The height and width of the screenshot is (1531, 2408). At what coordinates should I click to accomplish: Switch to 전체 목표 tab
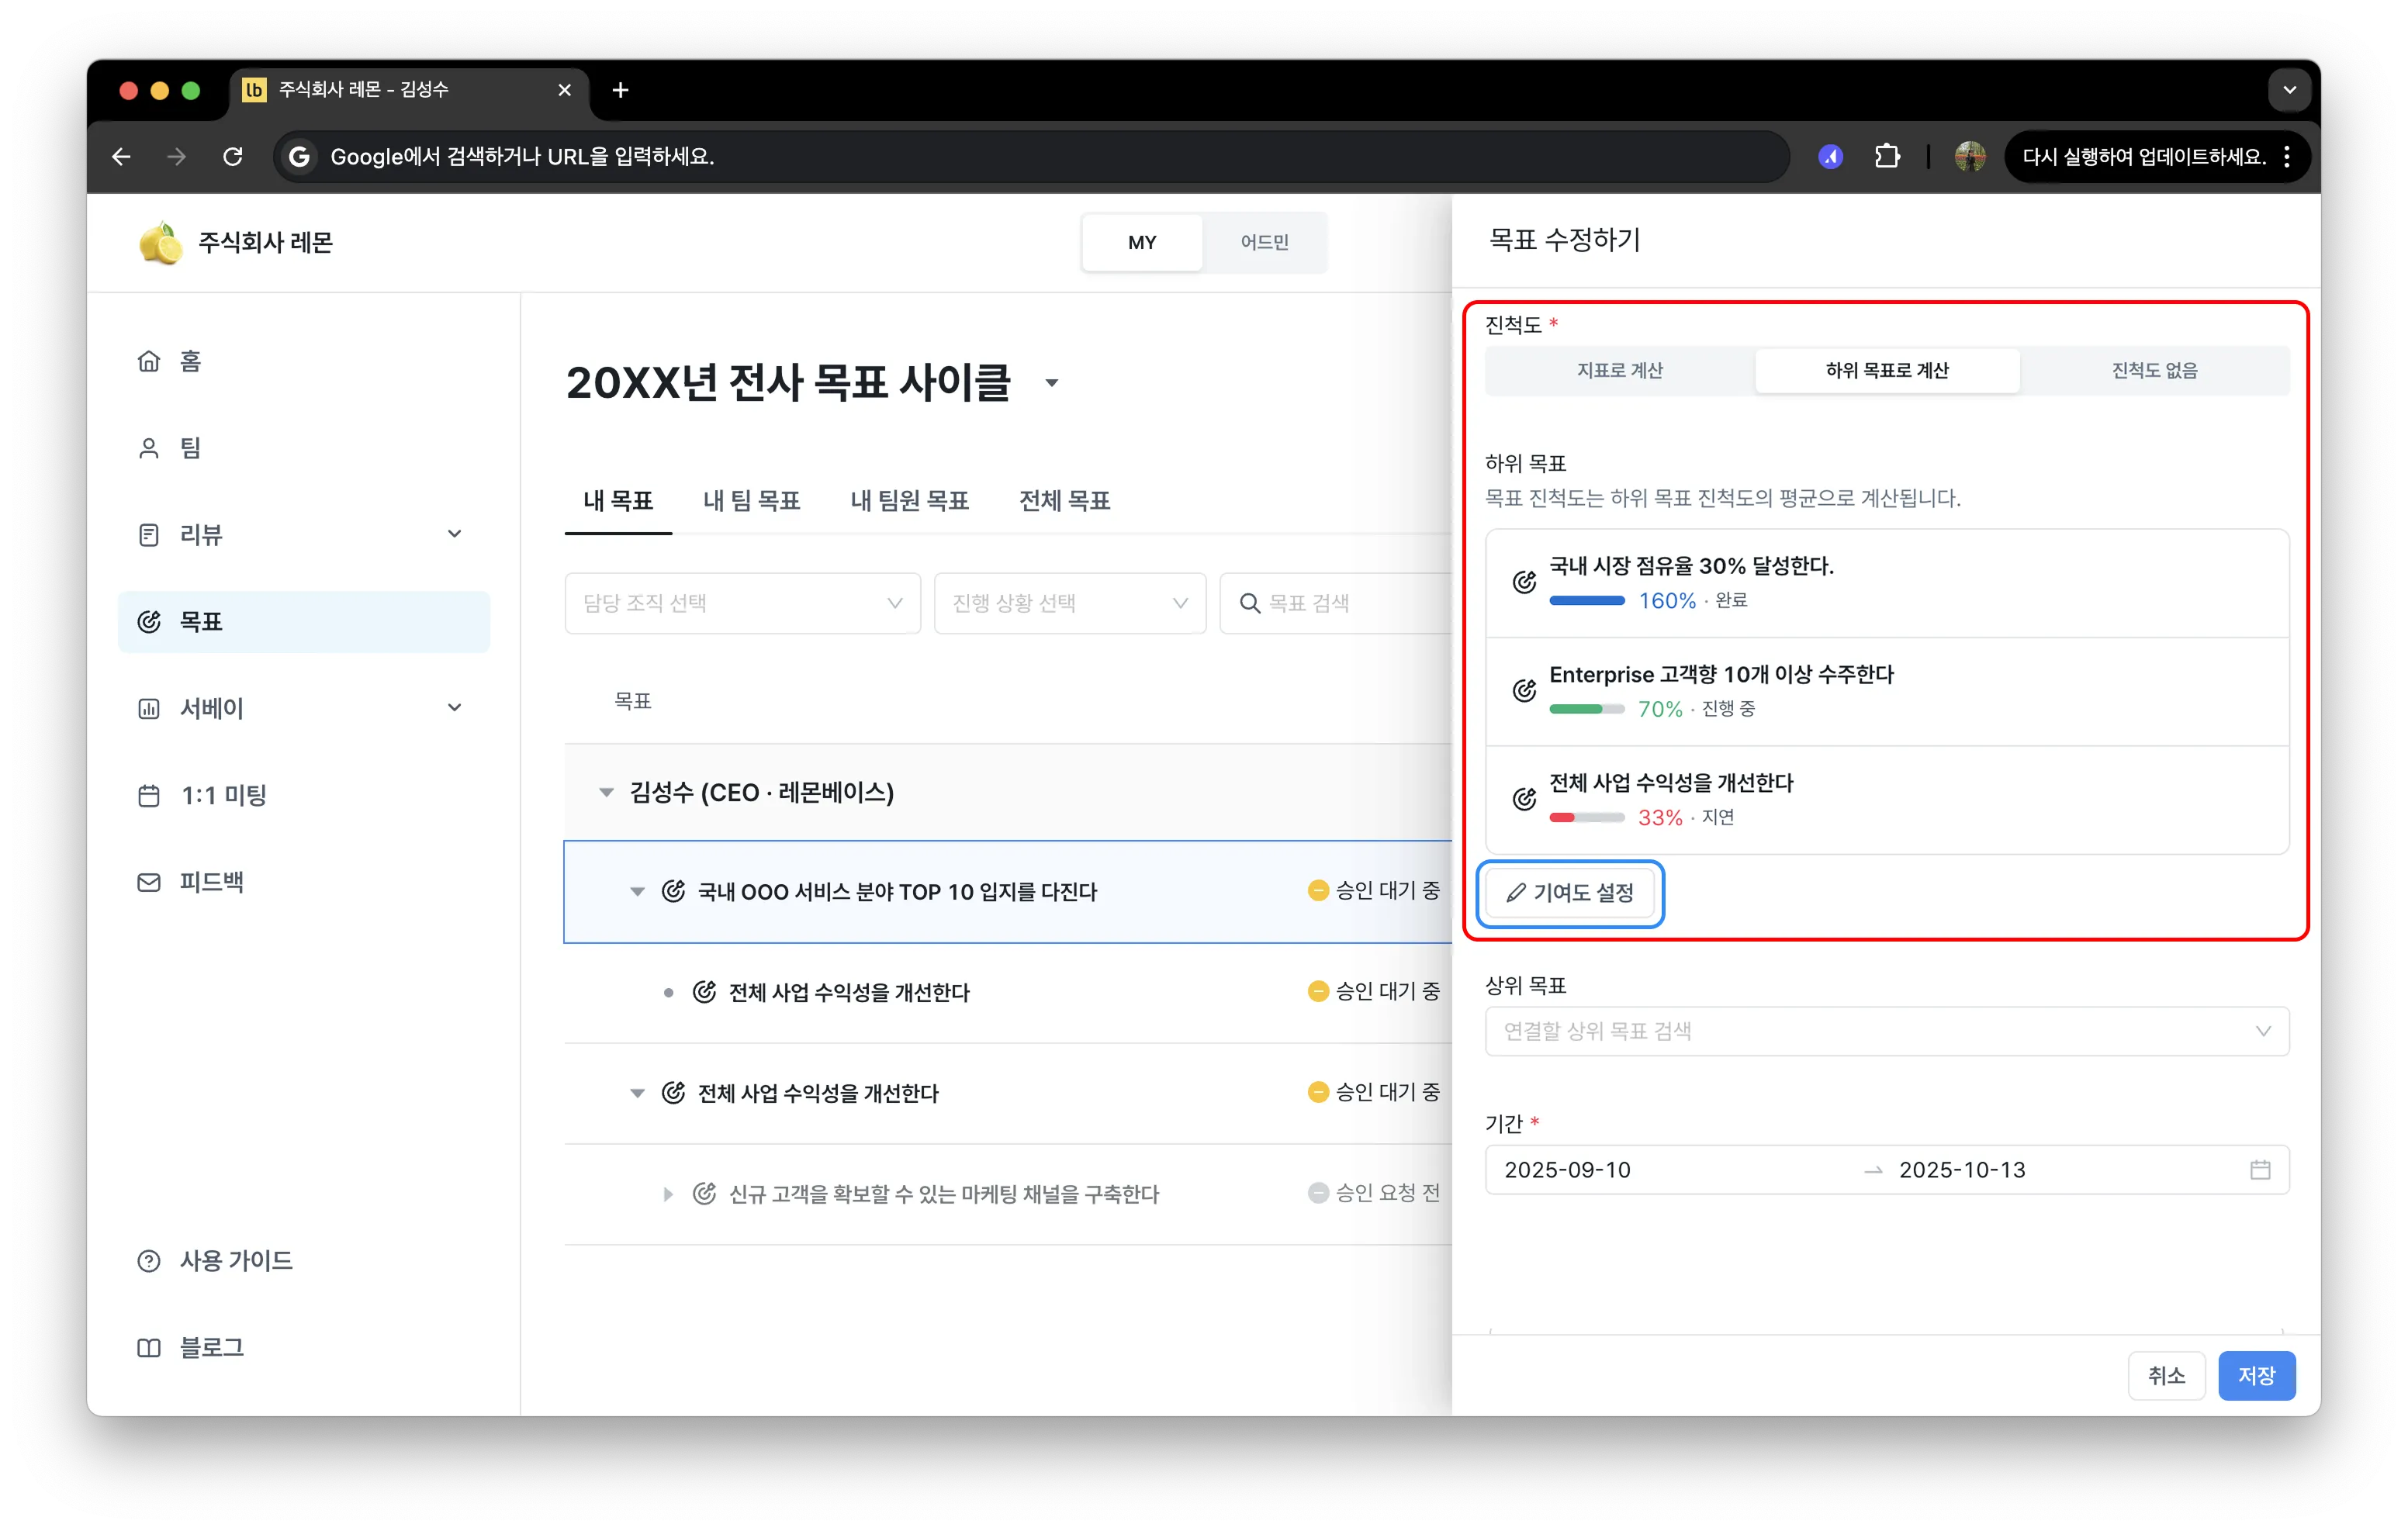click(x=1065, y=500)
